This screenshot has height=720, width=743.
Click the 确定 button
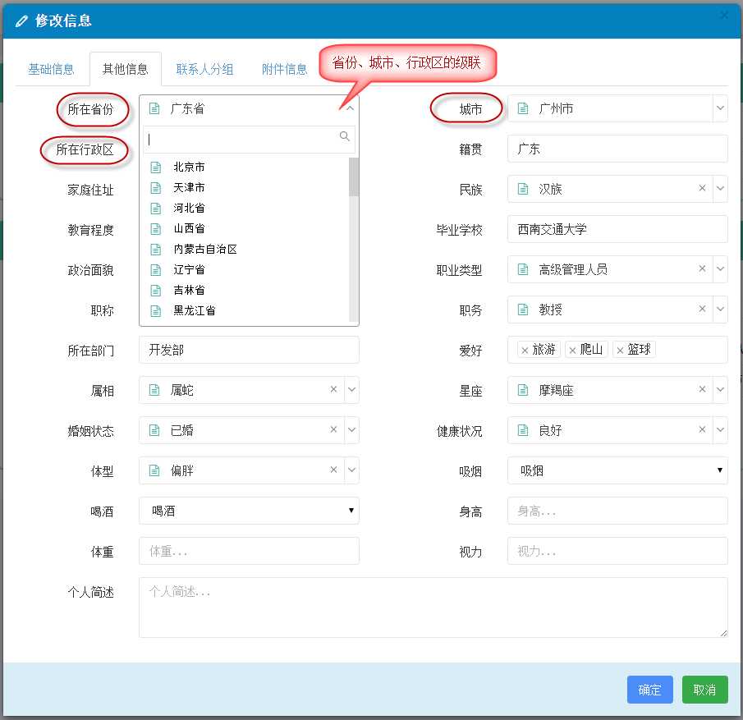(649, 690)
